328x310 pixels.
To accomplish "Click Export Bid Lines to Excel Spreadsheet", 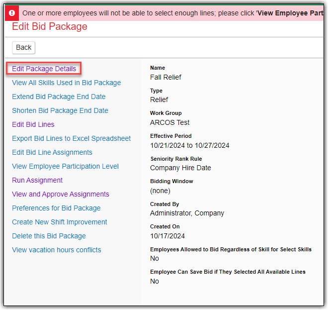I will [x=71, y=138].
